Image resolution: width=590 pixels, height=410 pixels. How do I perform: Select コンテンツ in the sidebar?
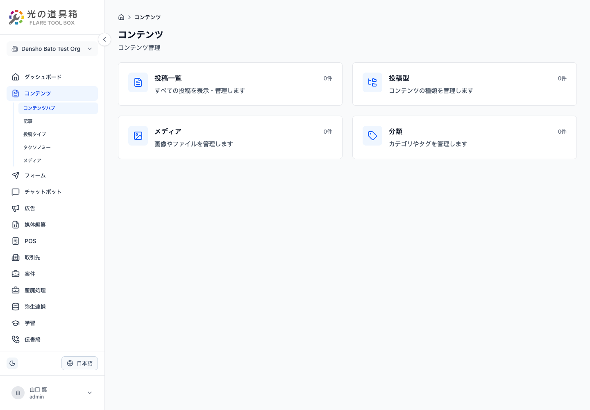coord(52,93)
